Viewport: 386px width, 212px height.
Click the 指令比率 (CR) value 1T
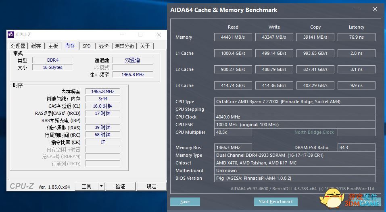pos(103,142)
